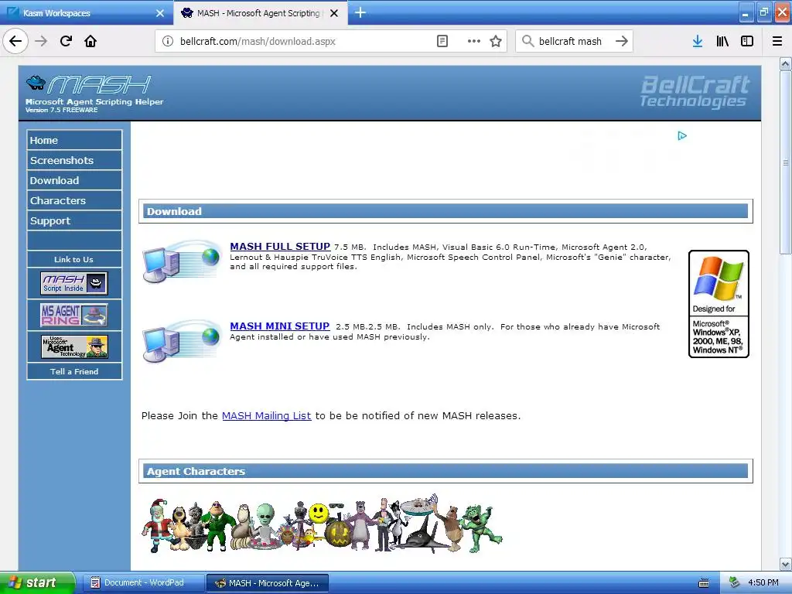
Task: Click the forward navigation arrow
Action: pyautogui.click(x=41, y=41)
